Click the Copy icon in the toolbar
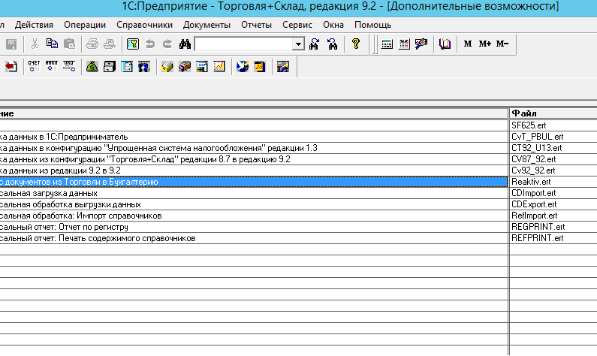Screen dimensions: 597x356 pos(52,44)
